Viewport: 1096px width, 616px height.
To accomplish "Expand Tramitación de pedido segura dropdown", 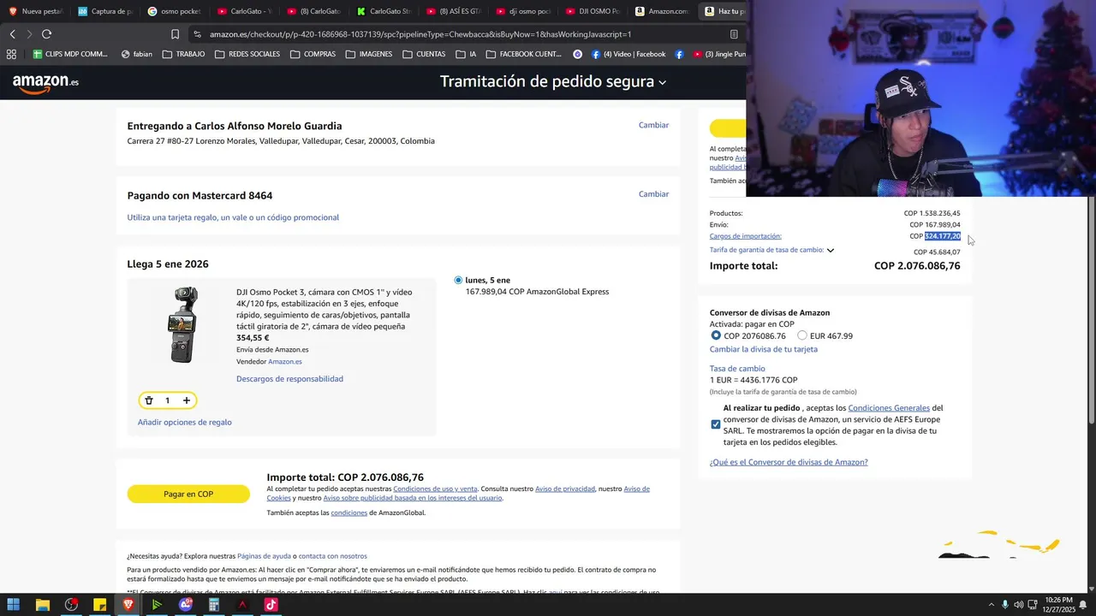I will [552, 82].
